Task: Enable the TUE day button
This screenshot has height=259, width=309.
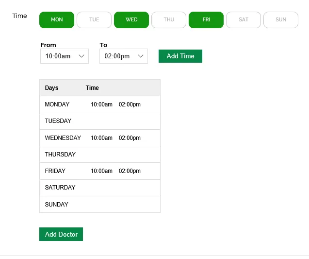Action: tap(94, 20)
